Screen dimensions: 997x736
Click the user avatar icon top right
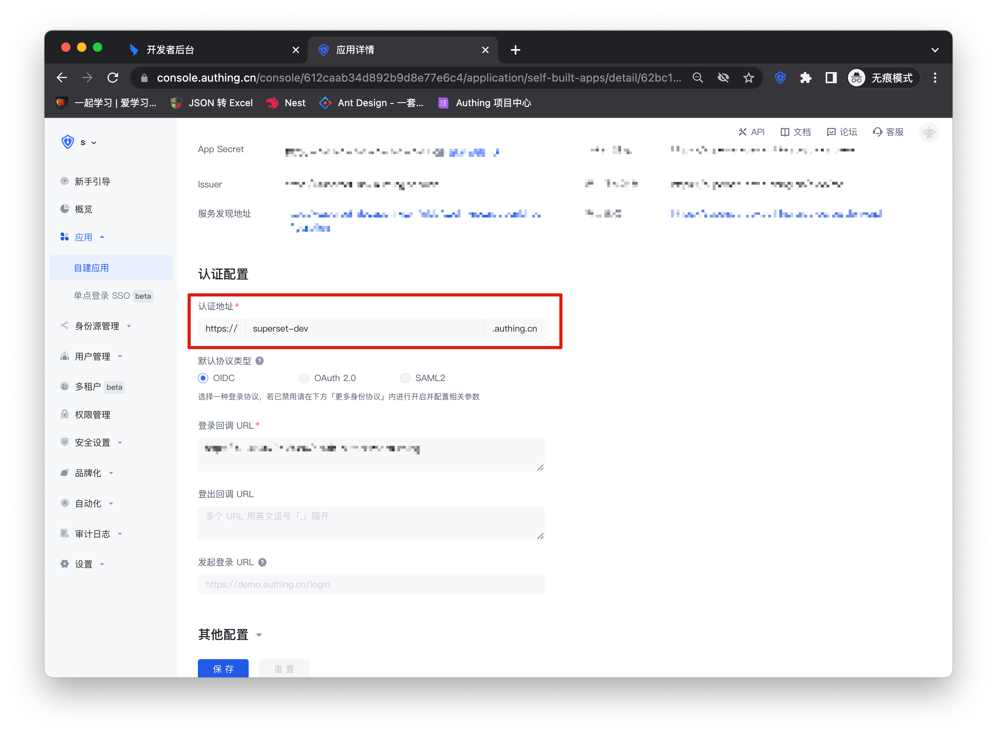point(928,132)
